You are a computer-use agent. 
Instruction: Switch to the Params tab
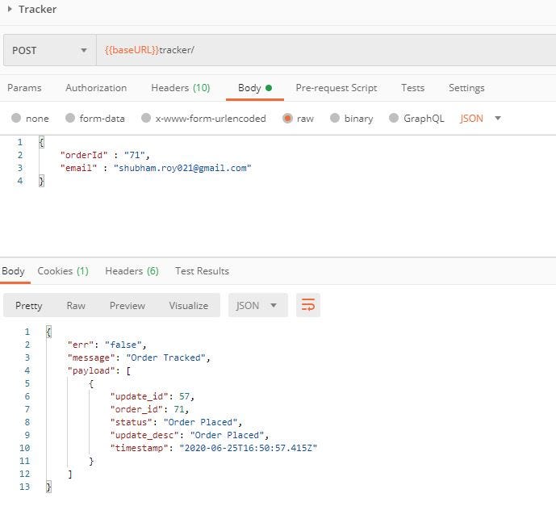click(24, 88)
